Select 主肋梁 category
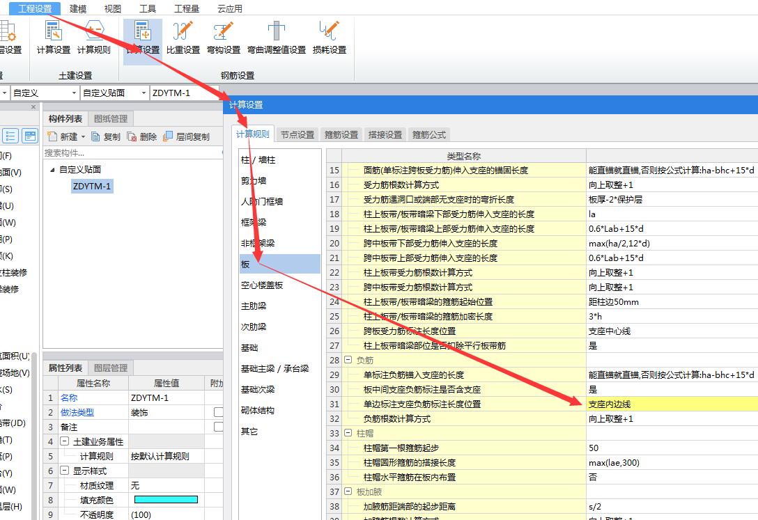The width and height of the screenshot is (758, 520). [x=254, y=306]
